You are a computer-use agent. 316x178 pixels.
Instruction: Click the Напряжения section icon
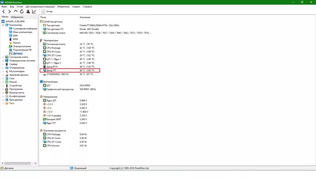[41, 97]
